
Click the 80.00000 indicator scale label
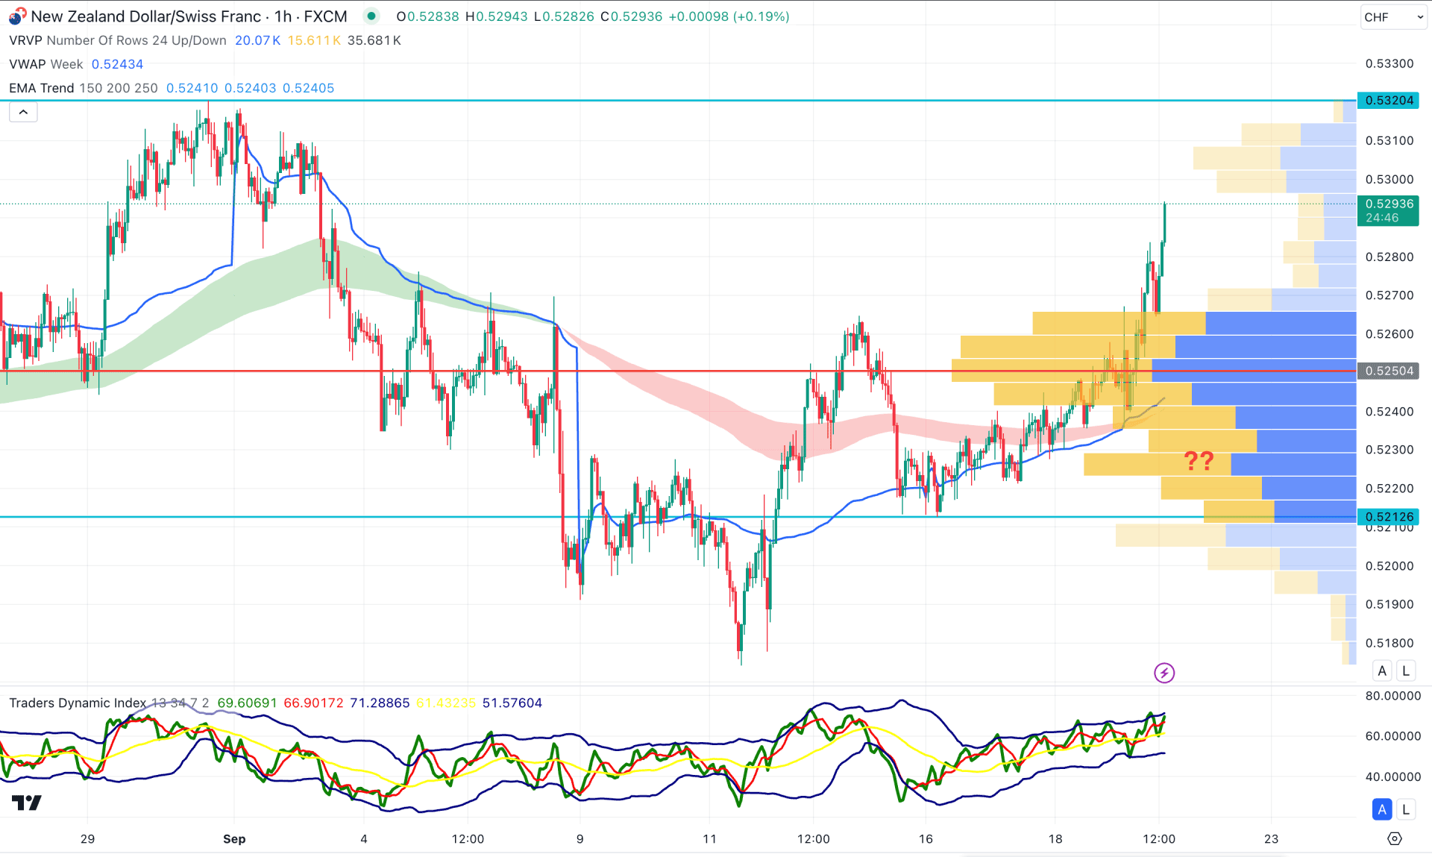tap(1392, 695)
